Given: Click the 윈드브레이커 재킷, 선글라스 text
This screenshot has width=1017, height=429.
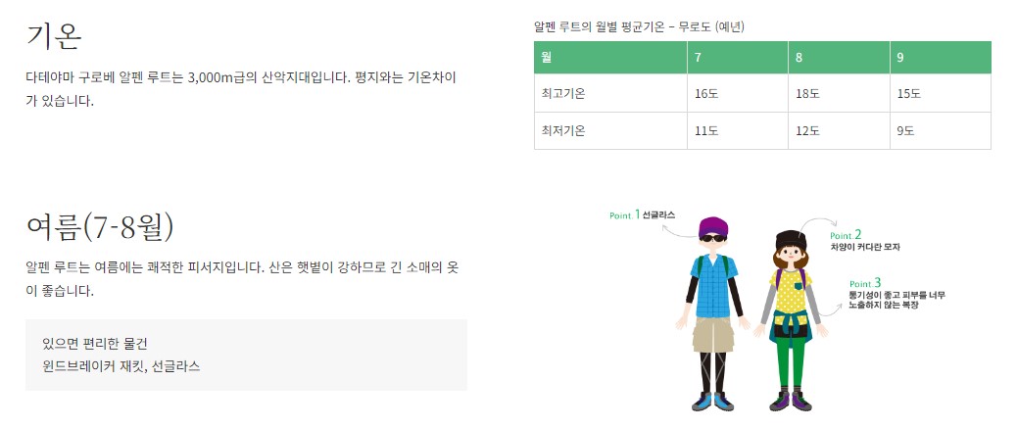Looking at the screenshot, I should pos(121,366).
